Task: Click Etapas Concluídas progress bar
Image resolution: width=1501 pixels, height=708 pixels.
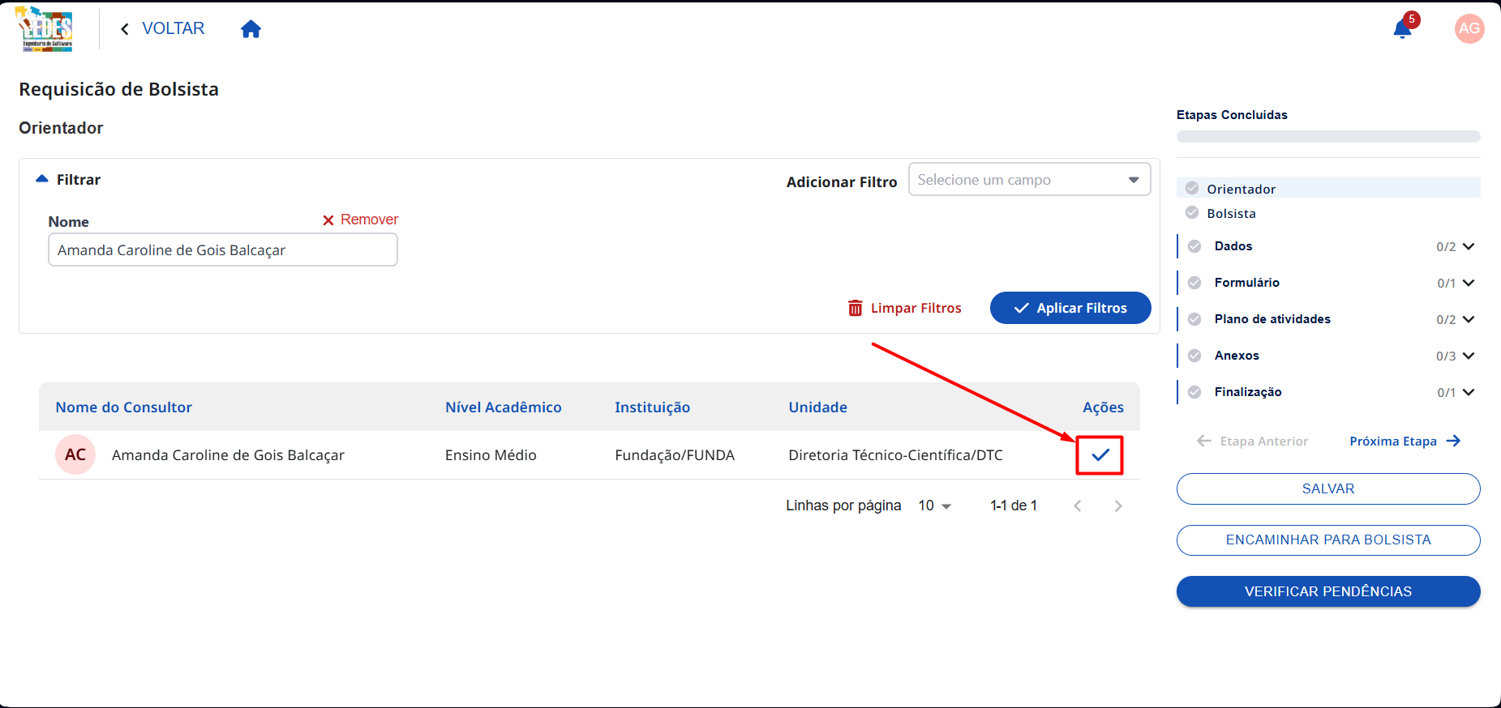Action: pyautogui.click(x=1328, y=136)
